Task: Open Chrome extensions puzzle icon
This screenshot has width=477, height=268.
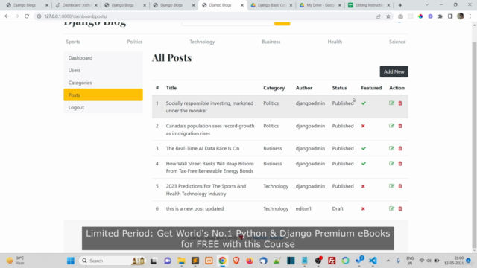Action: (x=440, y=16)
